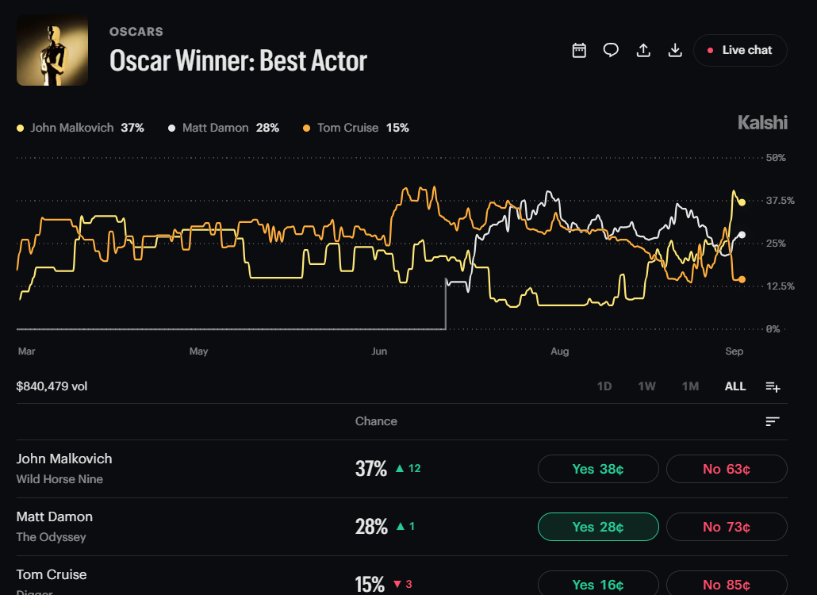Switch chart range to 1W
817x595 pixels.
point(646,386)
